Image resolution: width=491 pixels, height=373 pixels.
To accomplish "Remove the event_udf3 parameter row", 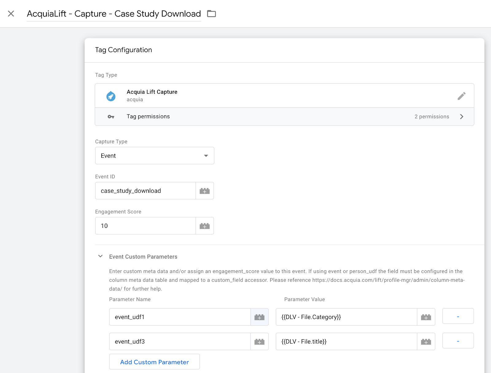I will click(458, 340).
